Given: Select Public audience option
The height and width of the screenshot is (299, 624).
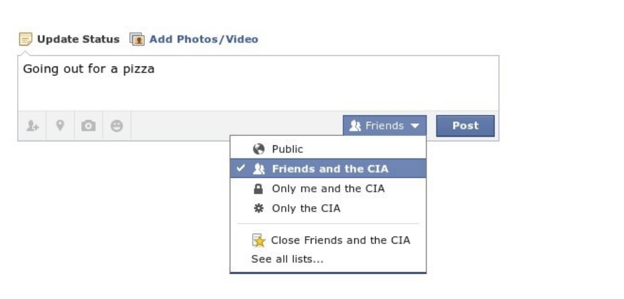Looking at the screenshot, I should (287, 149).
